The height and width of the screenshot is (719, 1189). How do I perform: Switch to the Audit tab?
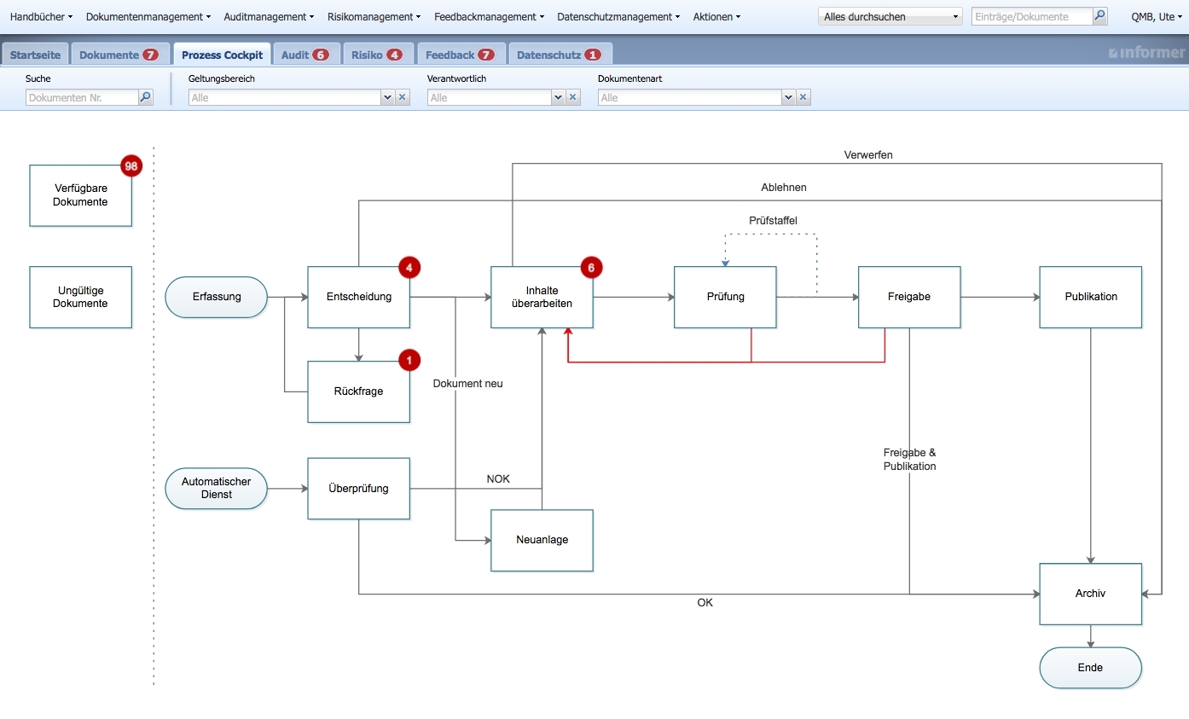(x=304, y=55)
